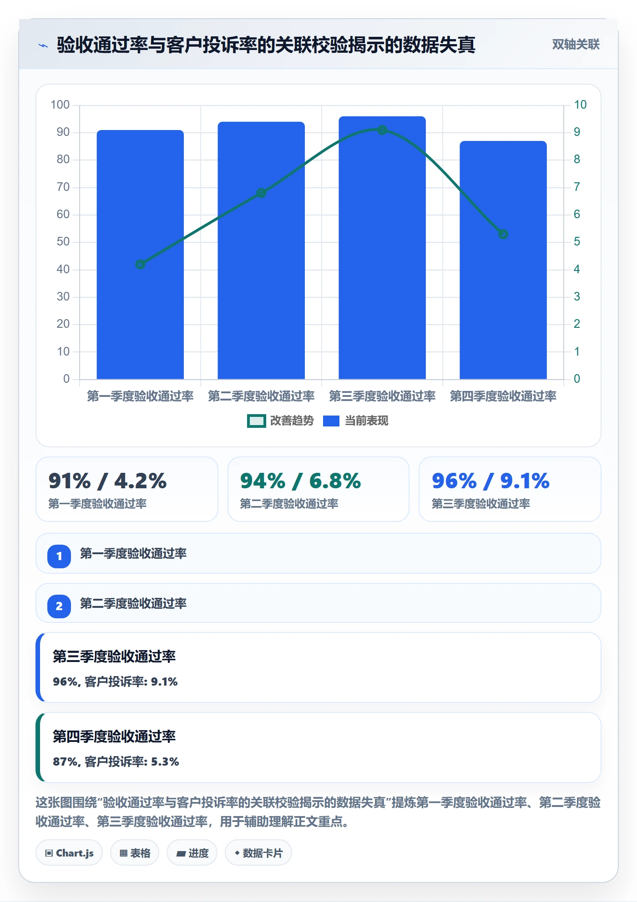Screen dimensions: 637x902
Task: Click the 改善趋势 legend label
Action: [x=292, y=421]
